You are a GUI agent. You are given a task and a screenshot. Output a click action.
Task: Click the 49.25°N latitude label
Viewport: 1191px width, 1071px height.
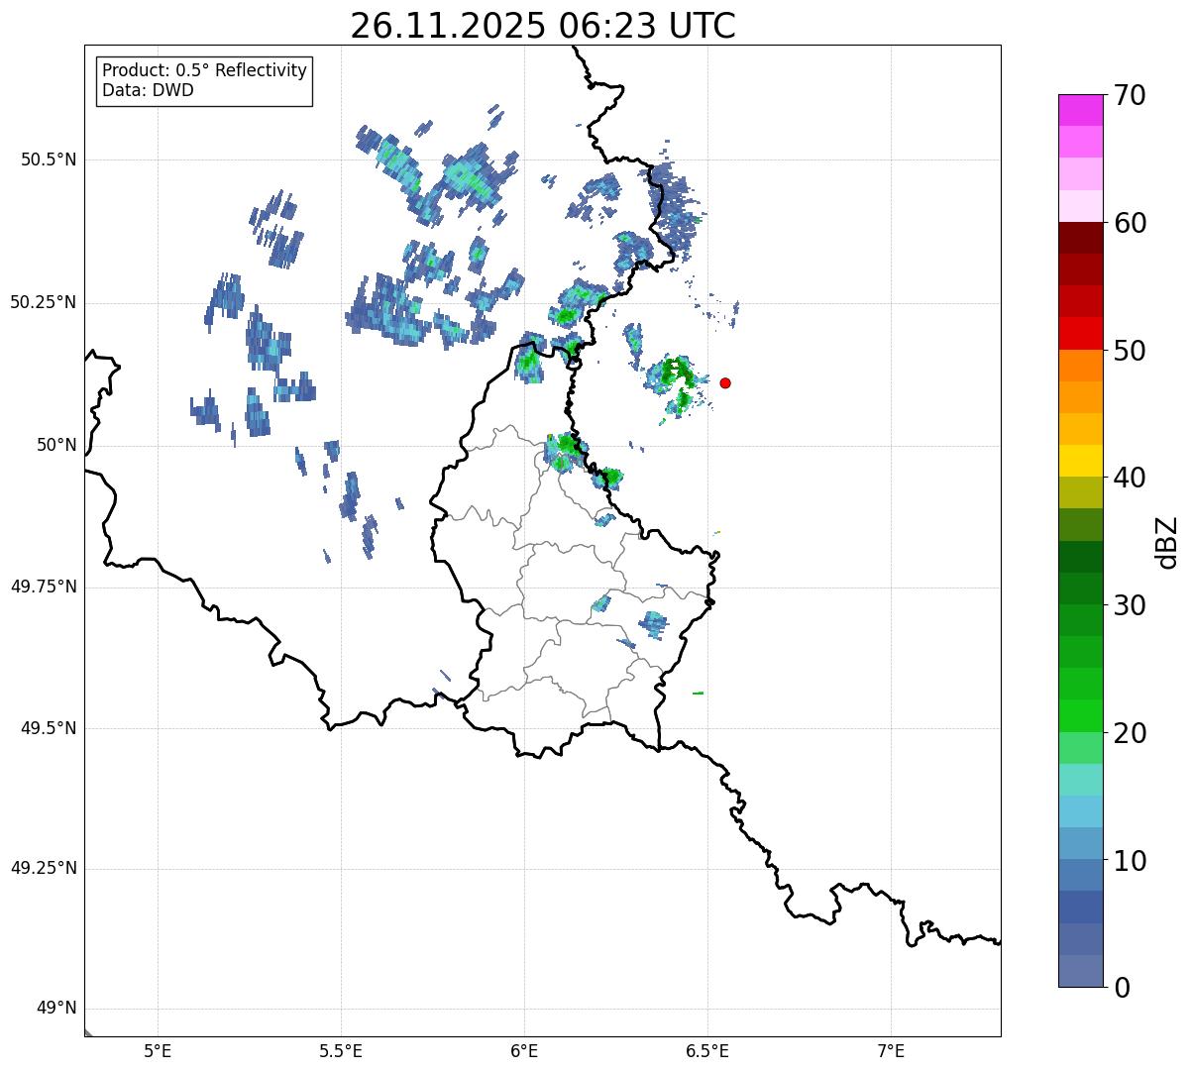click(x=44, y=868)
